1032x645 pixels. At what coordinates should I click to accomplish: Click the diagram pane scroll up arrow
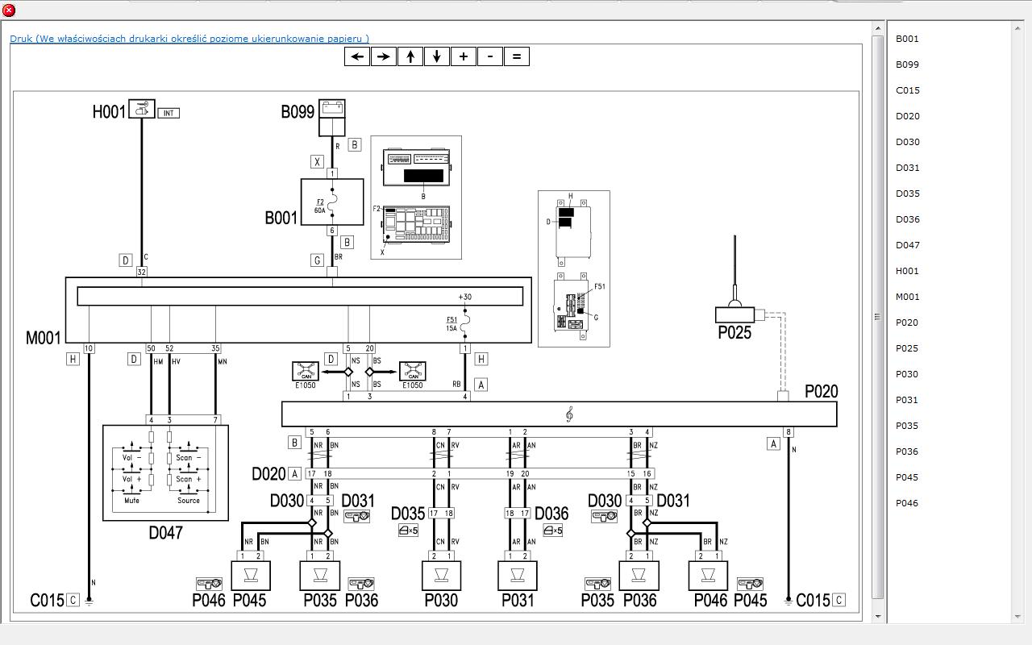[x=878, y=29]
